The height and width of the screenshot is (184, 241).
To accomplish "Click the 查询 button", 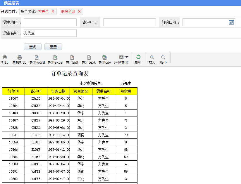I will tap(33, 47).
